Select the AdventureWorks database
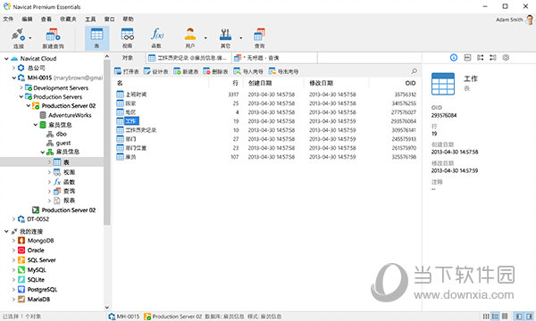536x321 pixels. pyautogui.click(x=70, y=115)
